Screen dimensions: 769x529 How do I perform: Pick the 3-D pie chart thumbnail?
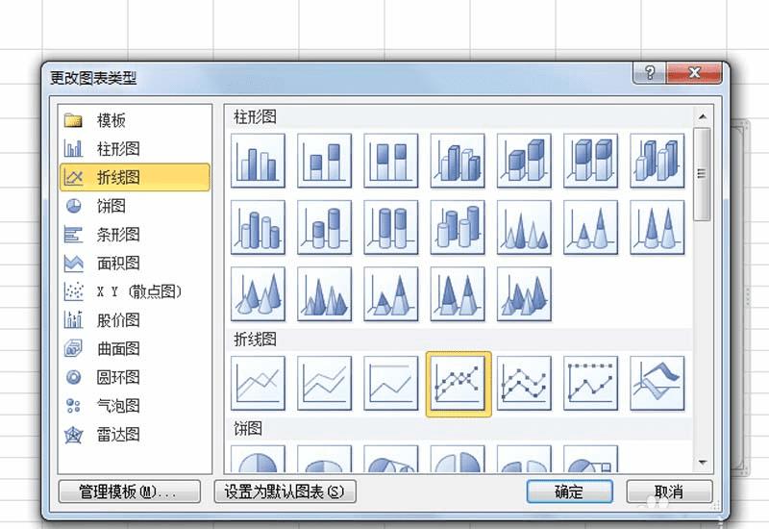(x=325, y=459)
